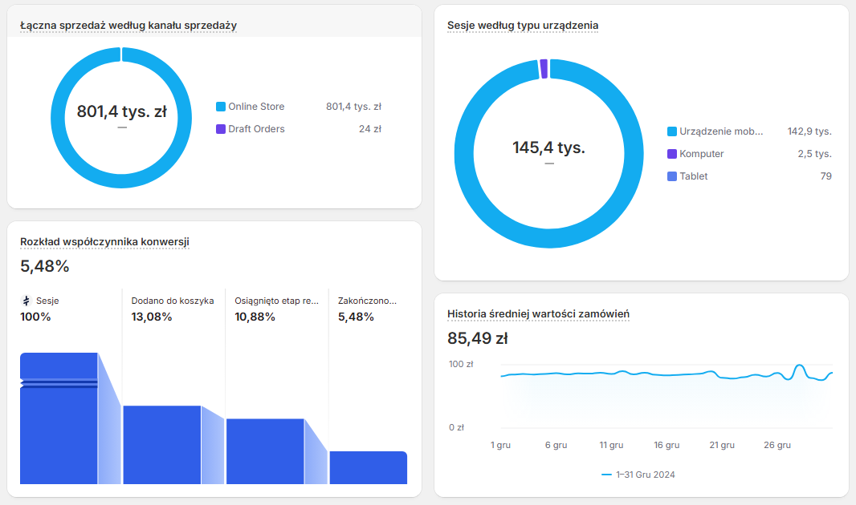Click the Tablet legend color square
The height and width of the screenshot is (505, 856).
point(672,176)
